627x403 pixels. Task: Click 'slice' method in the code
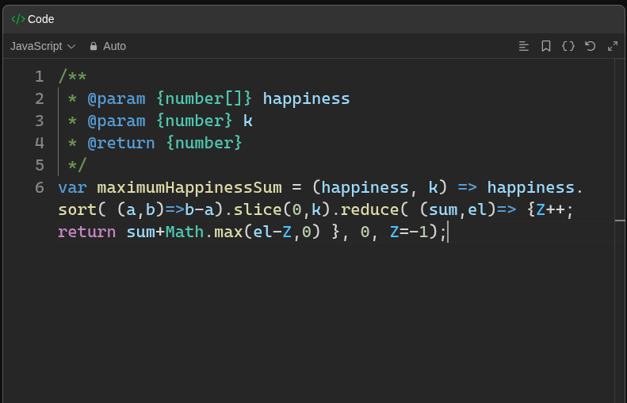click(258, 209)
